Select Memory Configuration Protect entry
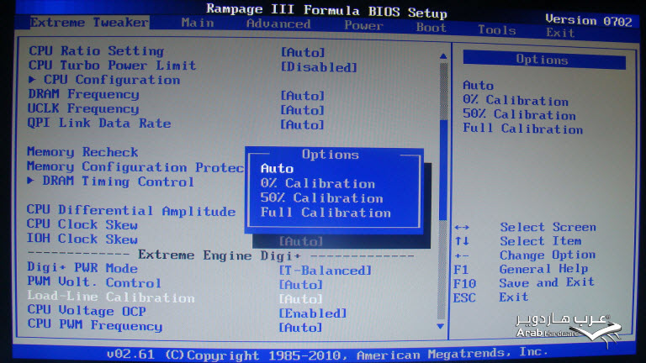 pos(135,166)
